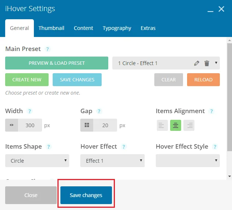Screen dimensions: 232x210
Task: Open the preset dropdown showing 1 Circle - Effect 1
Action: click(x=166, y=63)
